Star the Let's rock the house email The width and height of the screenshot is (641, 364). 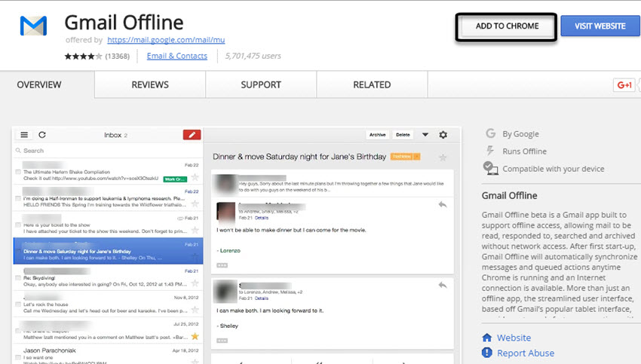coord(195,310)
